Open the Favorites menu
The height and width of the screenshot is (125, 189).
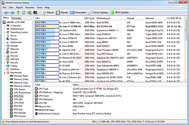coord(30,7)
